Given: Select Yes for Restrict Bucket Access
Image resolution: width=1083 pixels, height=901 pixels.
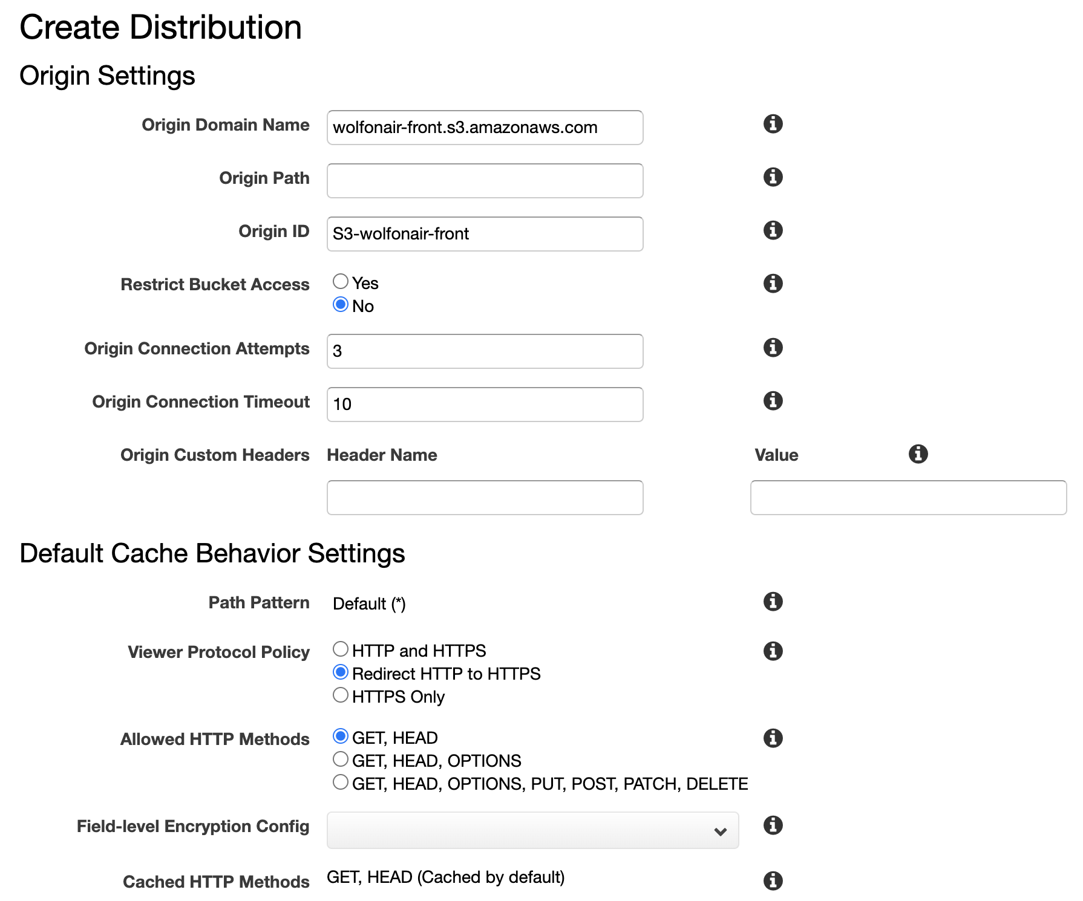Looking at the screenshot, I should [x=341, y=281].
